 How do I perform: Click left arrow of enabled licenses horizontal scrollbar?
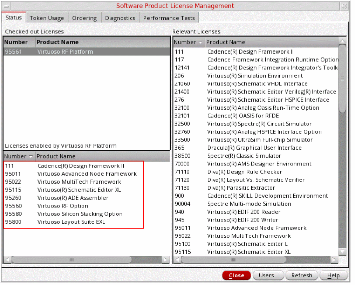click(7, 260)
